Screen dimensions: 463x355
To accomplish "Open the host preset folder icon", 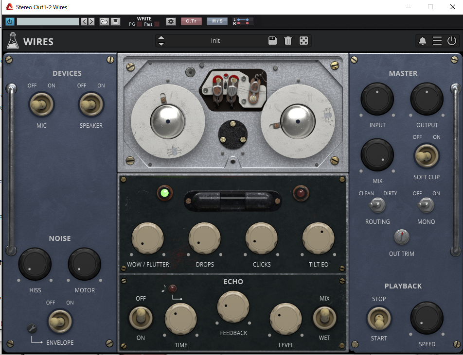I will pyautogui.click(x=104, y=21).
